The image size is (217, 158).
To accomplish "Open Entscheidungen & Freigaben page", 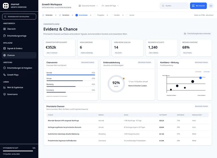I will (x=19, y=68).
